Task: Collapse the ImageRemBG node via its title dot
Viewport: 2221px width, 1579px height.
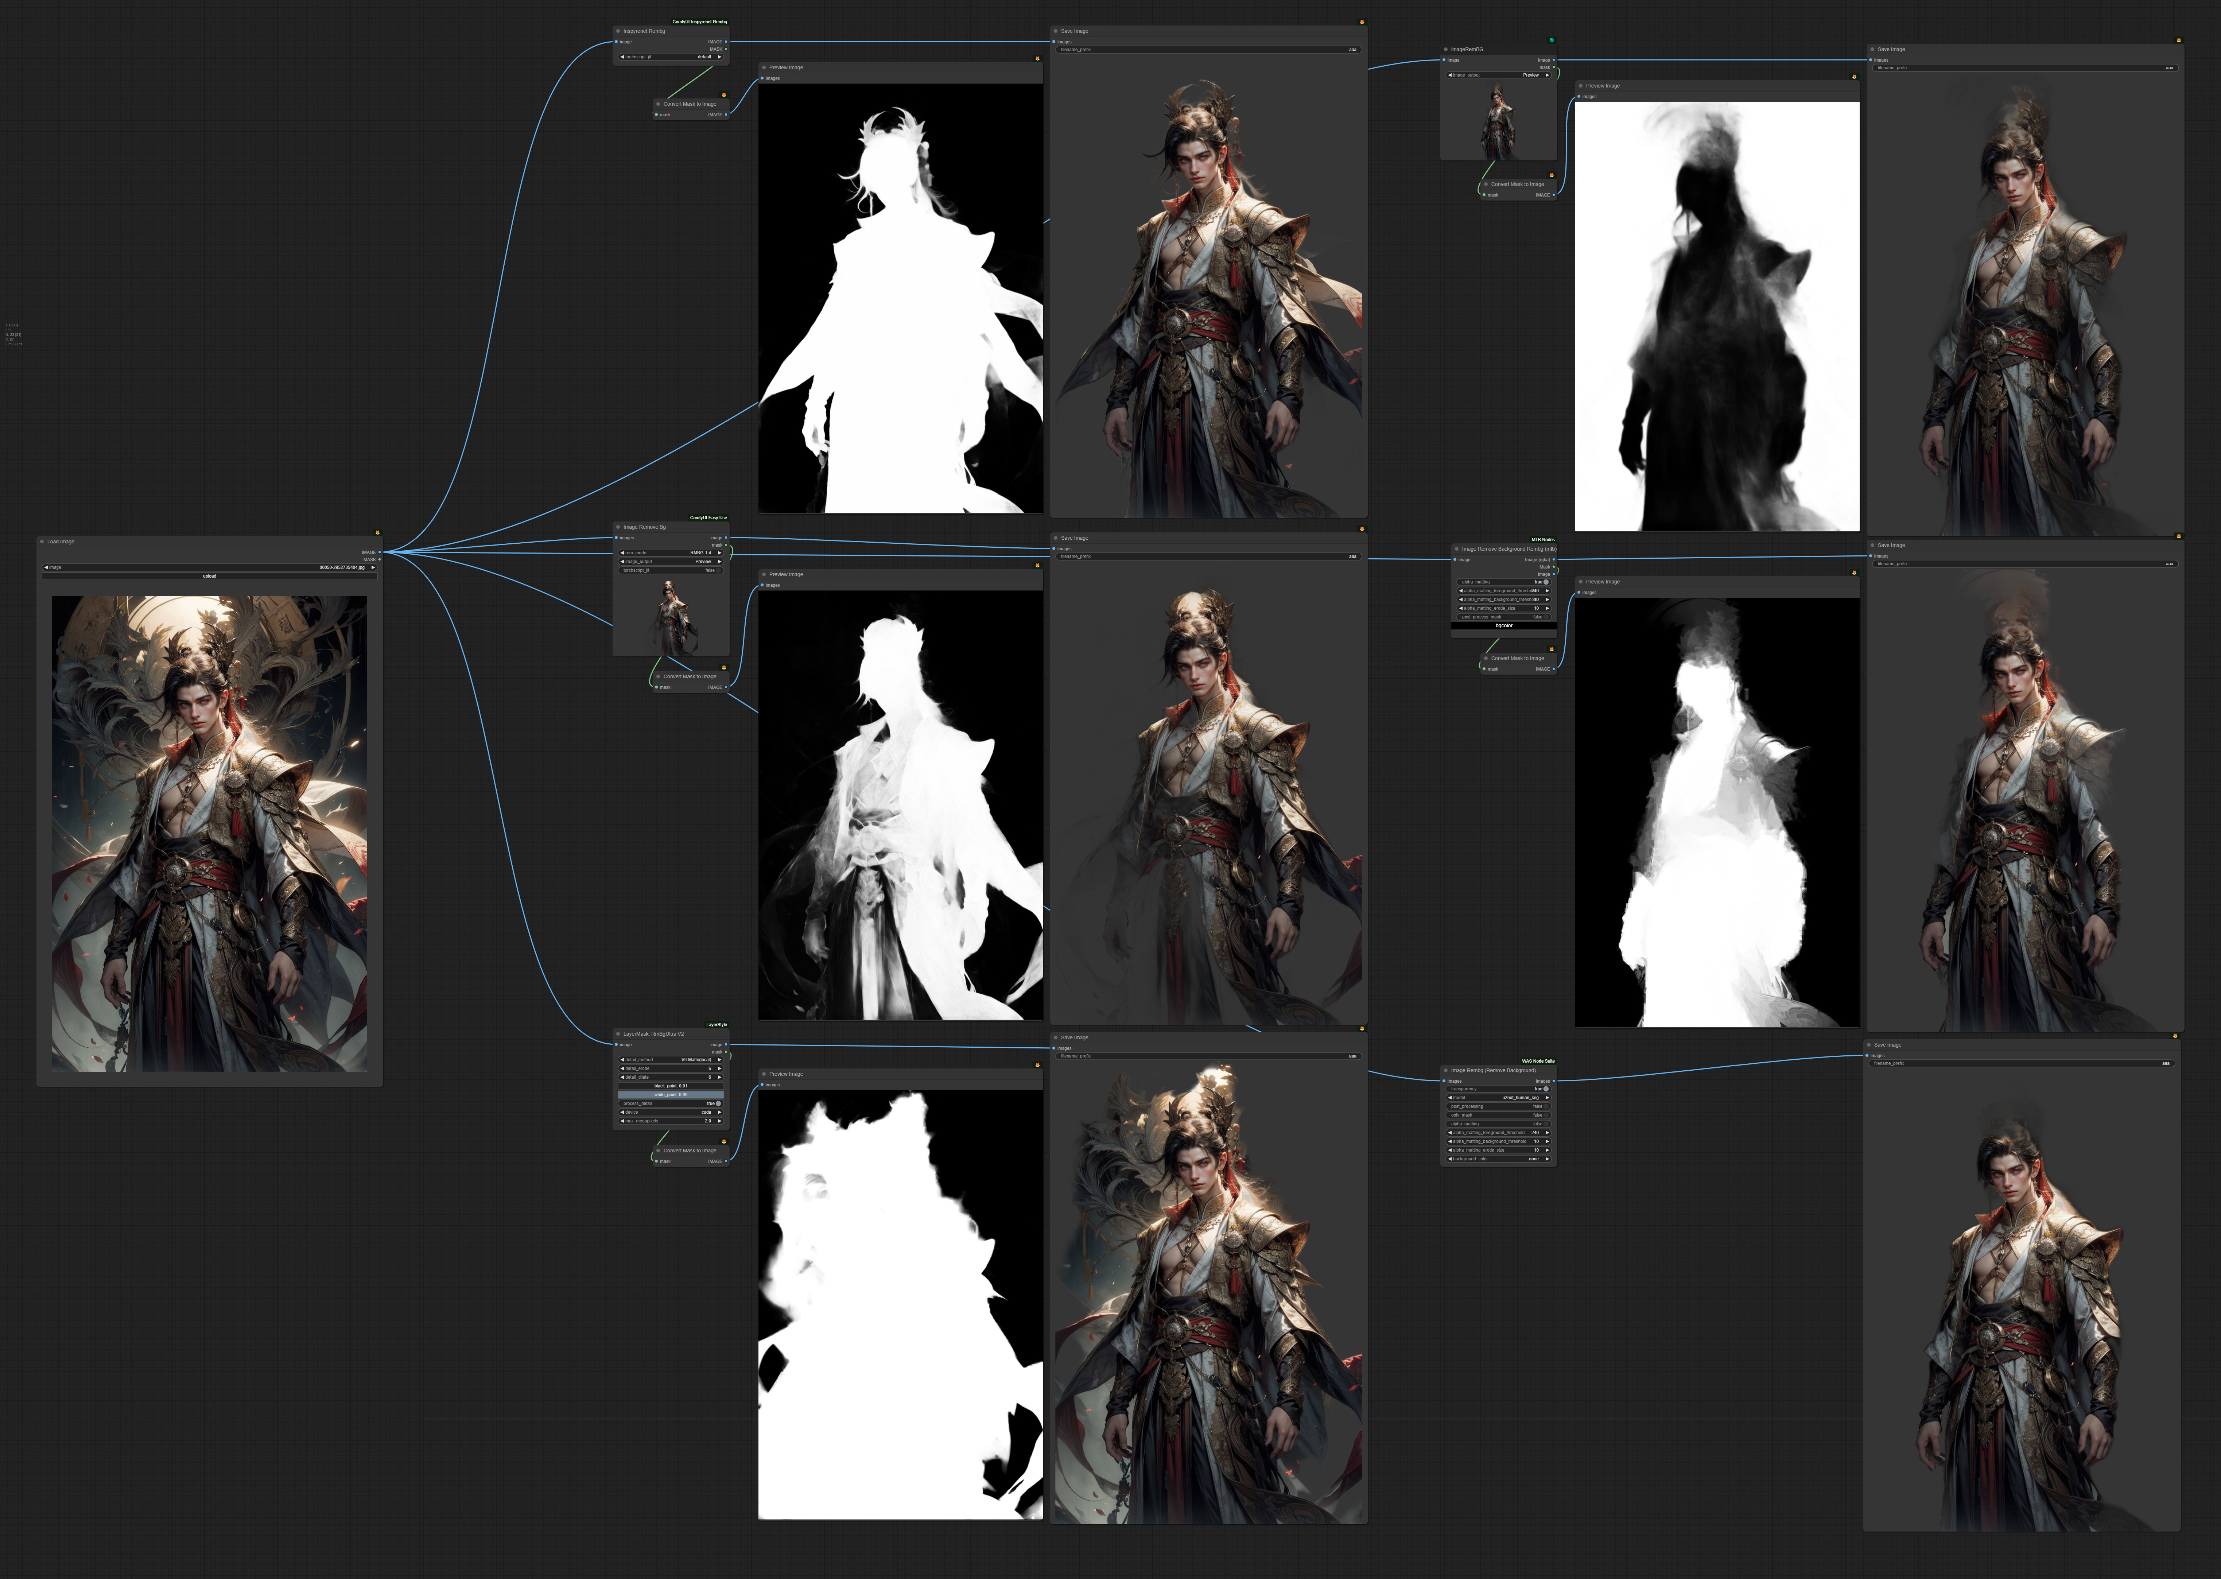Action: click(1446, 50)
